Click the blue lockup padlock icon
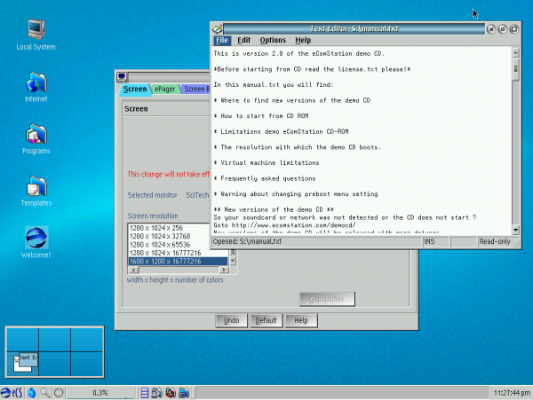Screen dimensions: 533x400 coord(32,393)
